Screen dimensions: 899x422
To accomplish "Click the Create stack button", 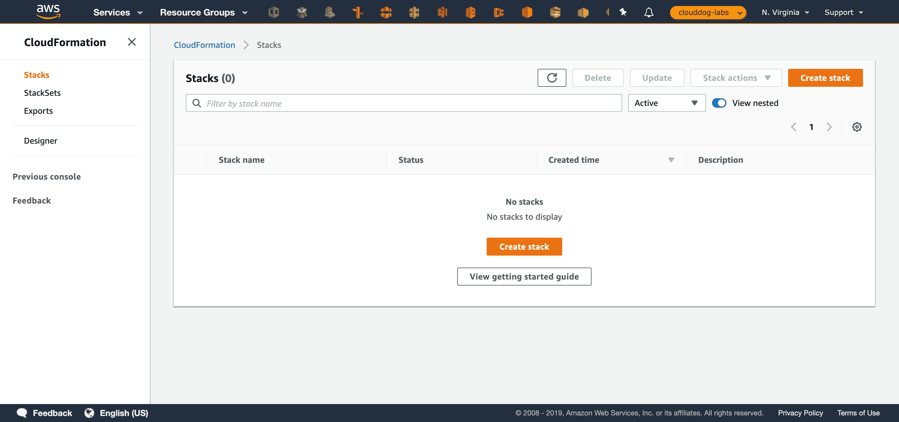I will tap(825, 78).
